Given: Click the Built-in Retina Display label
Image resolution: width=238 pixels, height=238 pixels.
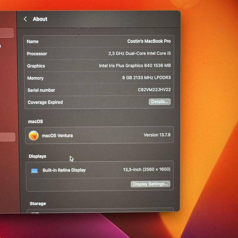Looking at the screenshot, I should click(64, 170).
